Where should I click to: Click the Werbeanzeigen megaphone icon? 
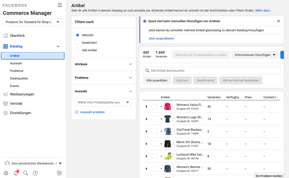pyautogui.click(x=5, y=94)
